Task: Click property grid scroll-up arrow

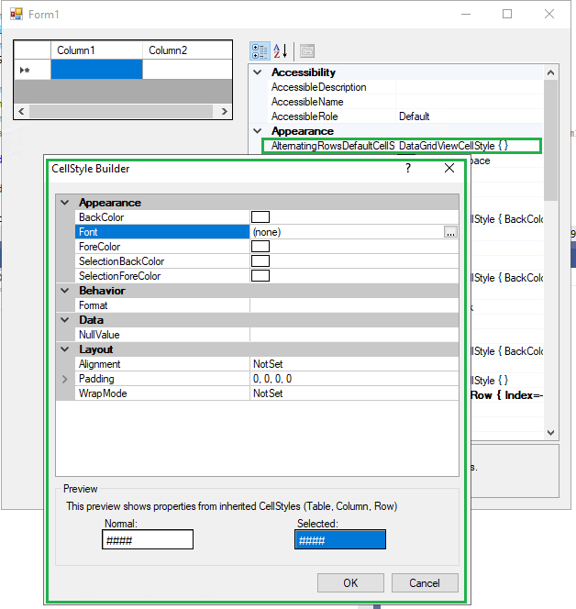Action: (550, 72)
